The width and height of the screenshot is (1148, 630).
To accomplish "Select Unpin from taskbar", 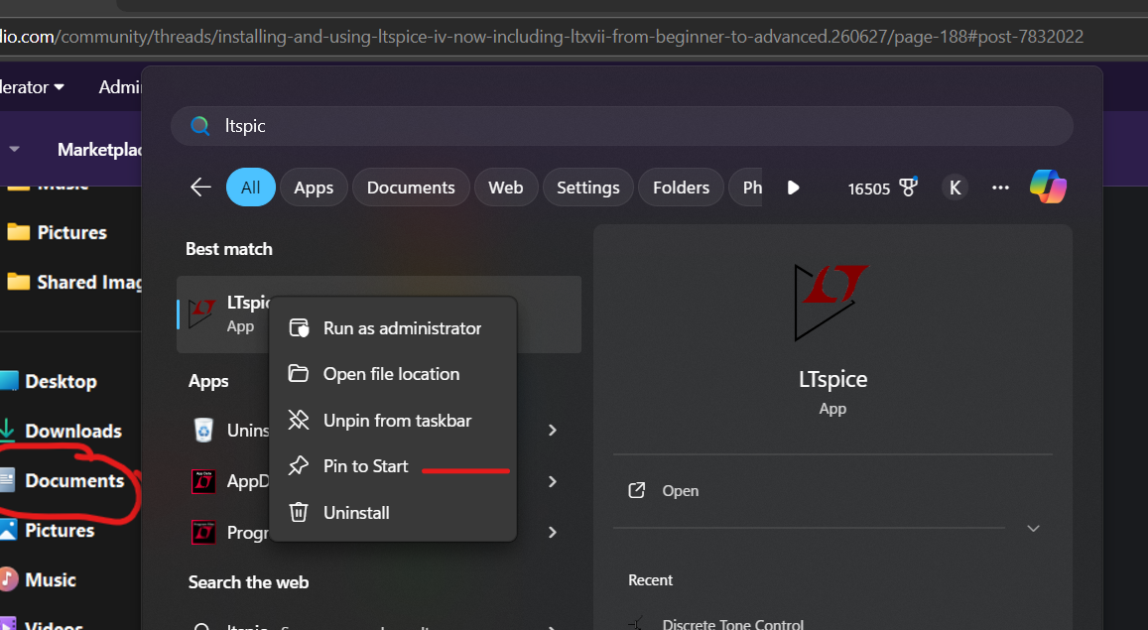I will pyautogui.click(x=393, y=421).
